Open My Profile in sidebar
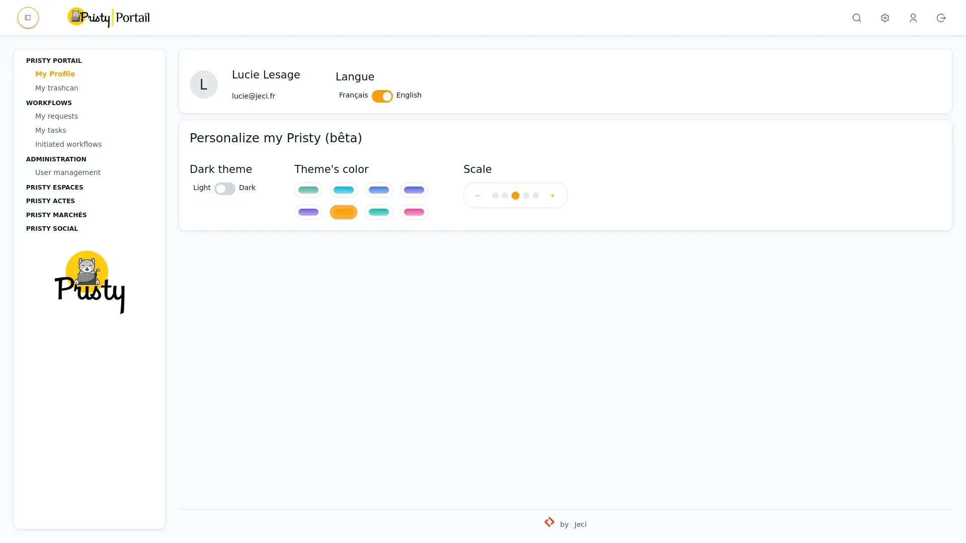This screenshot has height=543, width=966. 55,74
